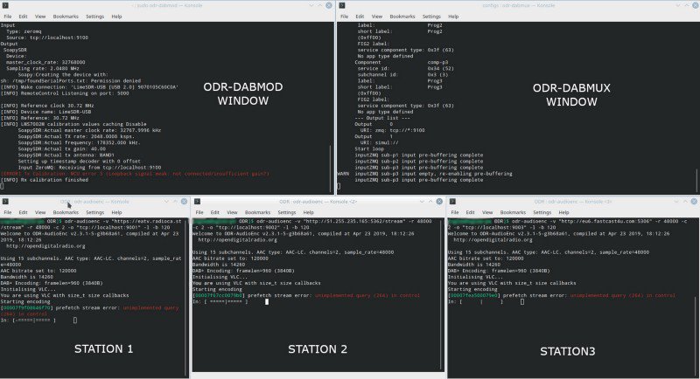Open the Help menu in the odr-dabmod window
Image resolution: width=700 pixels, height=379 pixels.
[116, 17]
